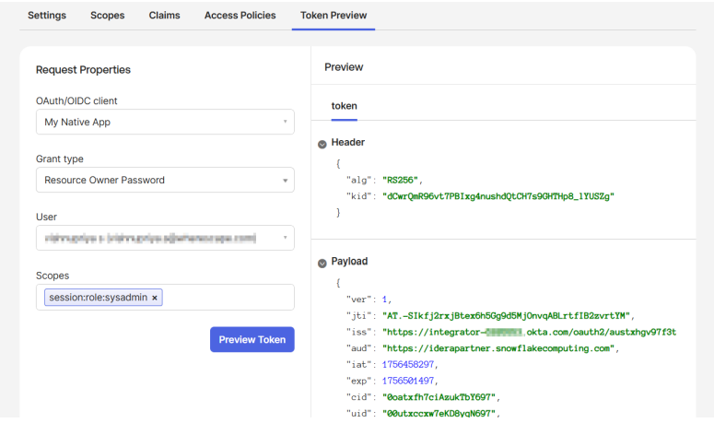The width and height of the screenshot is (714, 423).
Task: Go to the Claims tab
Action: pos(164,16)
